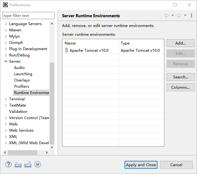Expand the Terminal tree node
This screenshot has width=197, height=174.
(6, 99)
